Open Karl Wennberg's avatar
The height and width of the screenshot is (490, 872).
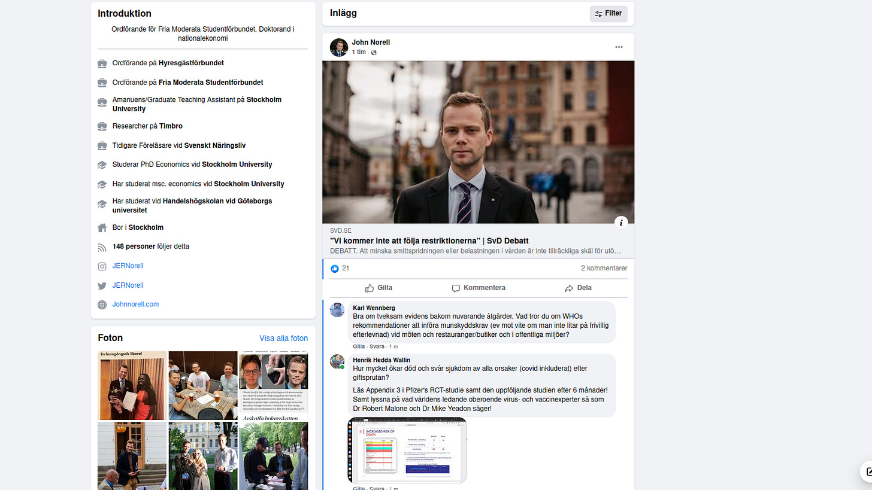pyautogui.click(x=337, y=309)
